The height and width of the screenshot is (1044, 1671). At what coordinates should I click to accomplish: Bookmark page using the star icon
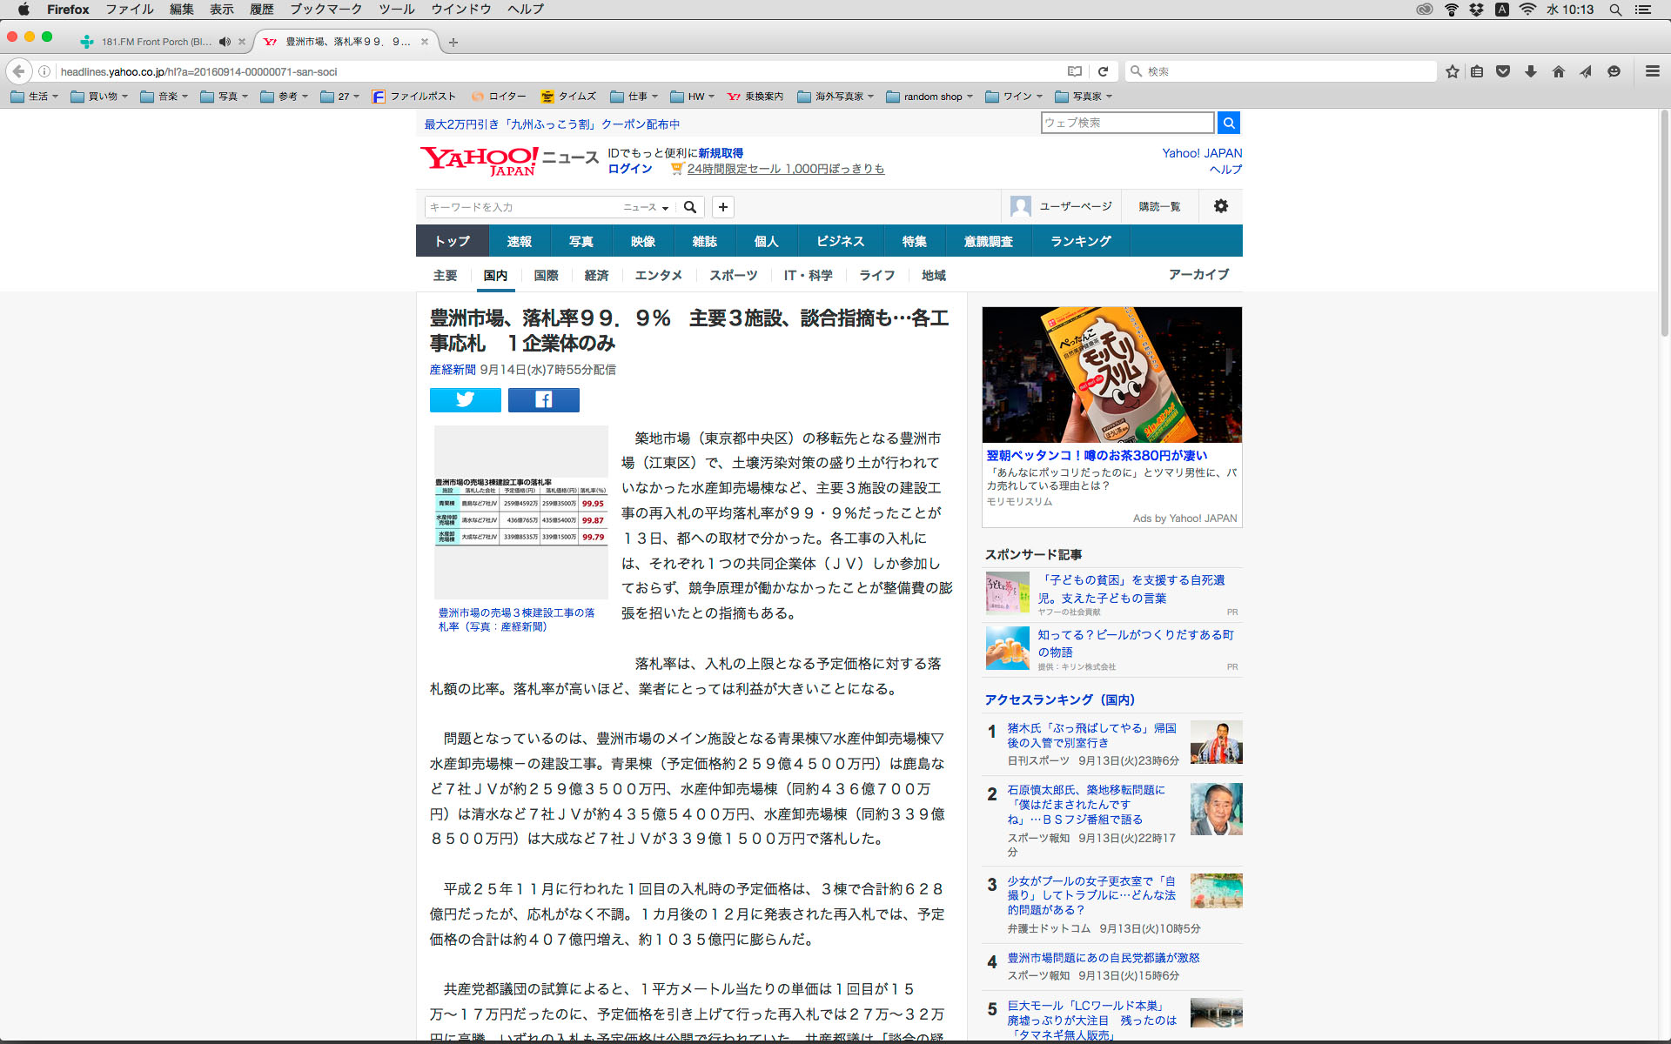1452,71
